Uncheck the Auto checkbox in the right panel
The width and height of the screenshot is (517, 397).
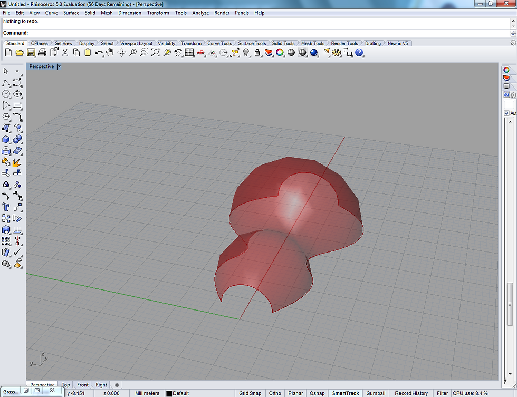click(507, 113)
